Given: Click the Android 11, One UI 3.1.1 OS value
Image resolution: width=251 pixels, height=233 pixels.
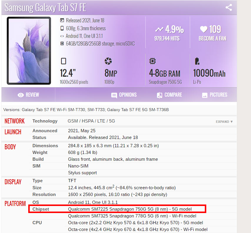Looking at the screenshot, I should [93, 202].
